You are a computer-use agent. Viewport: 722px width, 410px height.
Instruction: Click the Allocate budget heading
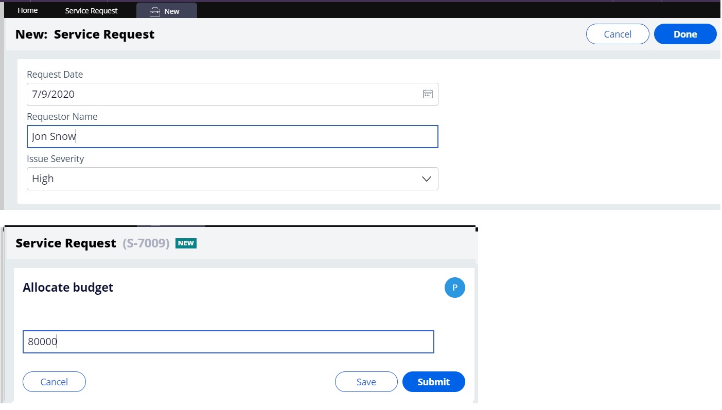pyautogui.click(x=67, y=287)
